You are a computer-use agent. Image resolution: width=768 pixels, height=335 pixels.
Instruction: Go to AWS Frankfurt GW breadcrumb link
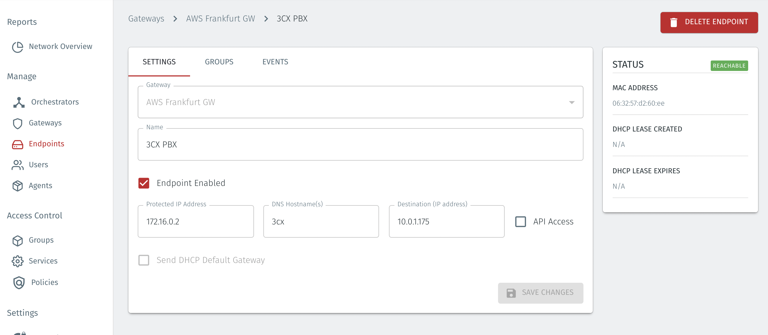220,19
